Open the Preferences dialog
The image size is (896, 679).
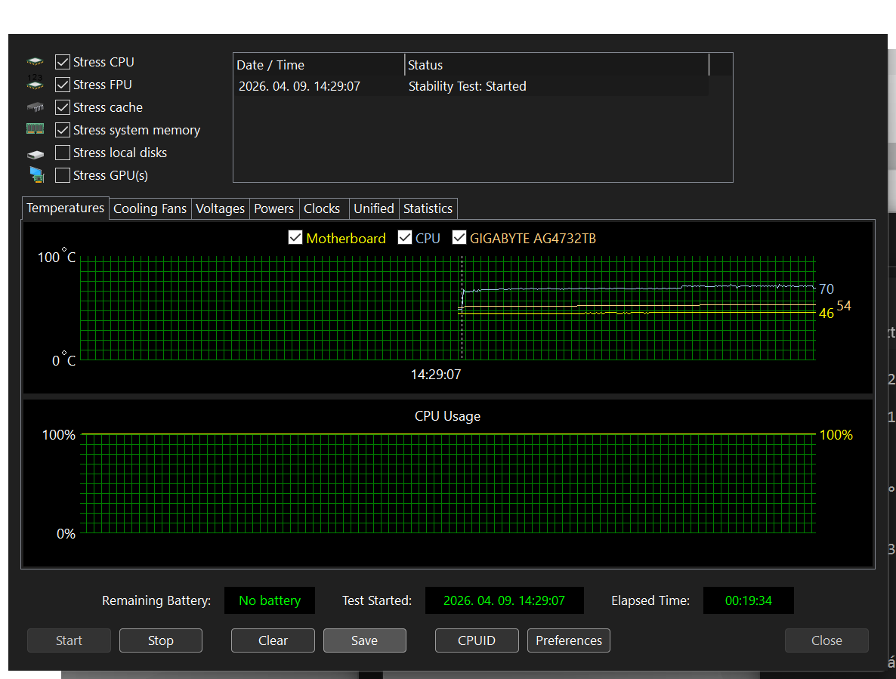coord(568,640)
